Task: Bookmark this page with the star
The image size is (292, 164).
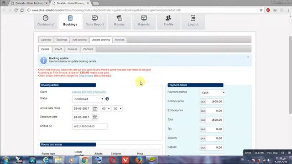Action: pyautogui.click(x=261, y=10)
